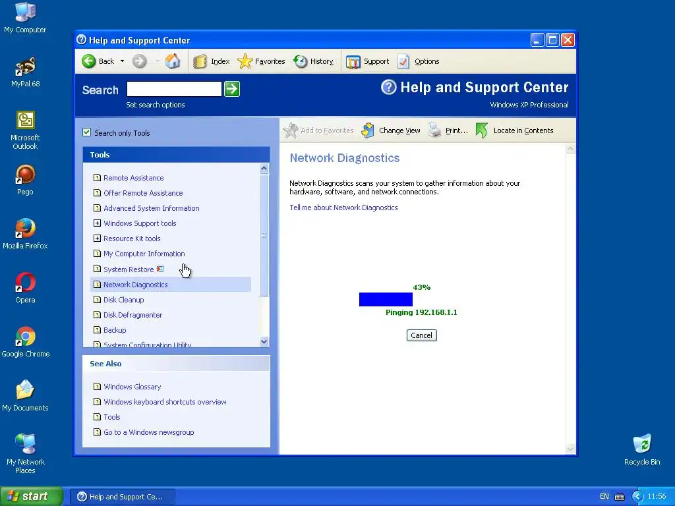The image size is (675, 506).
Task: Click the green search go arrow
Action: [232, 89]
